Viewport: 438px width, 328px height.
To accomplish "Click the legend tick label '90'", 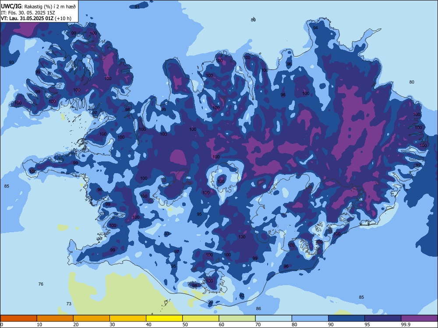I will click(x=331, y=325).
